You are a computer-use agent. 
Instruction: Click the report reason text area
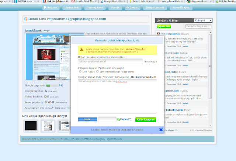tap(117, 96)
